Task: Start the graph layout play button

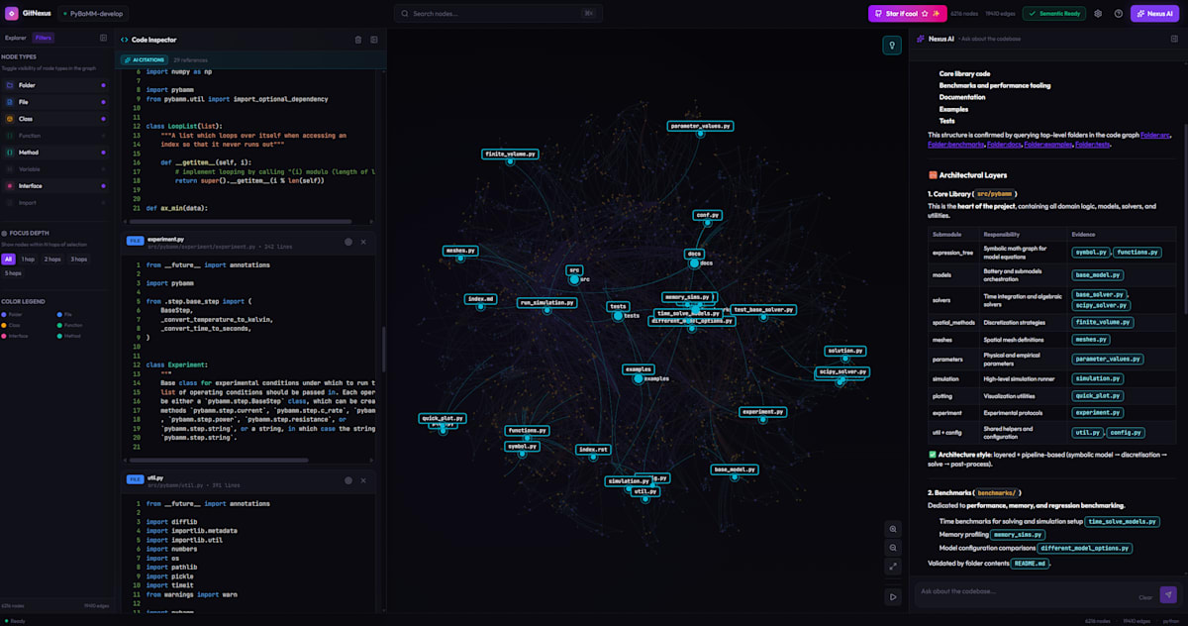Action: [893, 597]
